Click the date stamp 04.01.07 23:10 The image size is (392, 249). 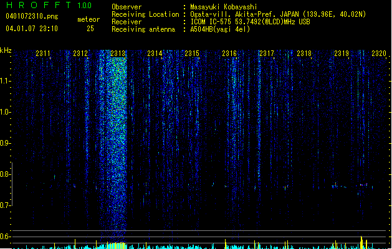32,29
